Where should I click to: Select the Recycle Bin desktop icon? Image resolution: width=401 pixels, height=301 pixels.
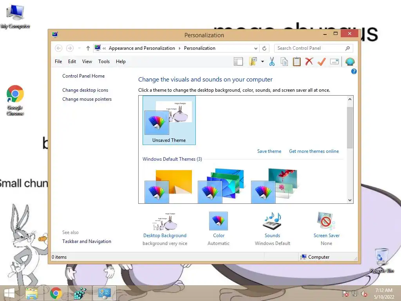point(381,260)
